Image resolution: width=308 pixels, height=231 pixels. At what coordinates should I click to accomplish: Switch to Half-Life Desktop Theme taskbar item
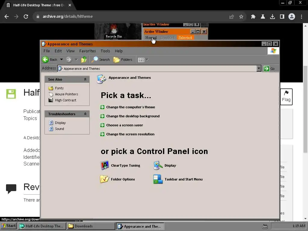click(42, 226)
